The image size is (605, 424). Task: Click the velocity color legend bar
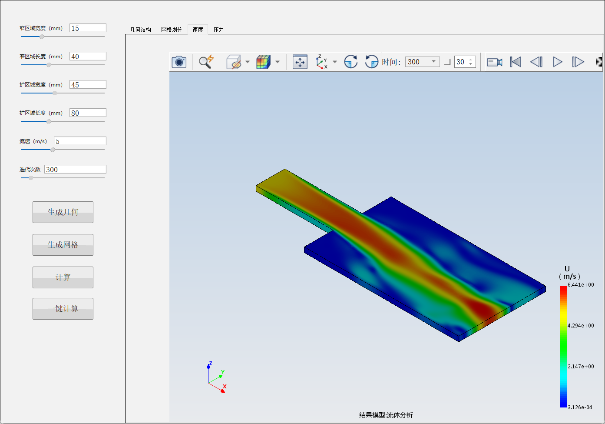[x=563, y=346]
